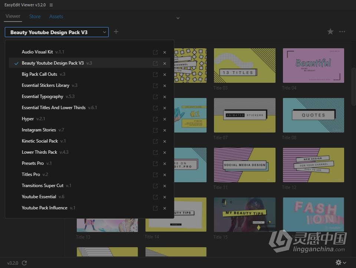356x268 pixels.
Task: Choose Youtube Essential from the list
Action: pos(89,197)
